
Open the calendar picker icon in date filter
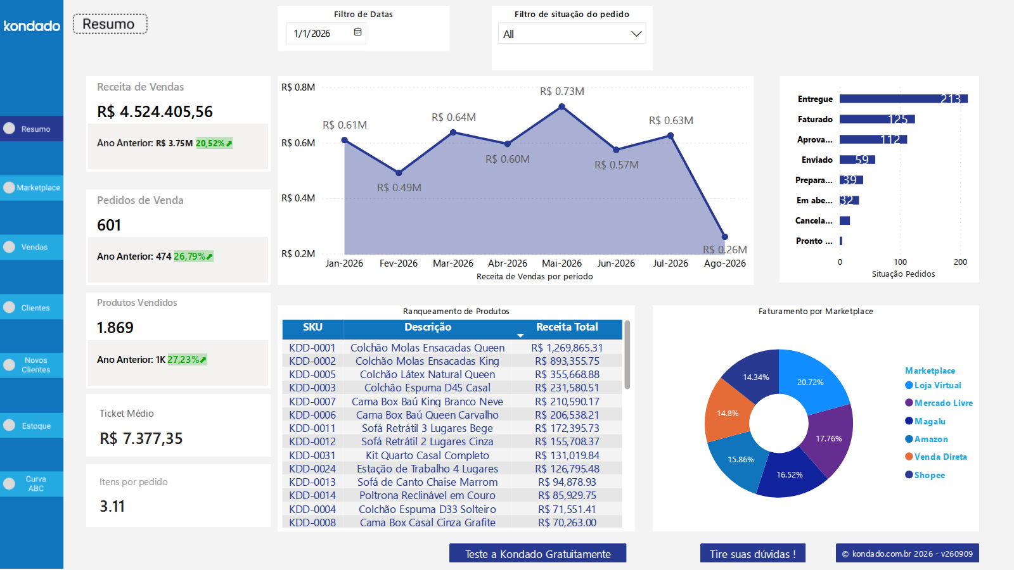357,32
